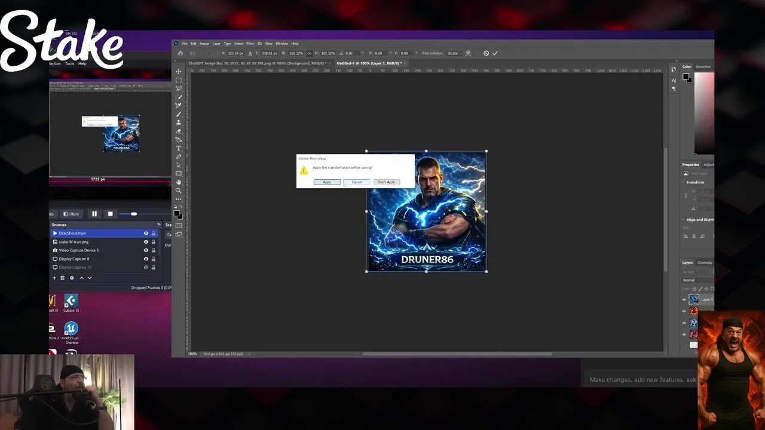Select the Zoom tool
Image resolution: width=765 pixels, height=430 pixels.
178,191
